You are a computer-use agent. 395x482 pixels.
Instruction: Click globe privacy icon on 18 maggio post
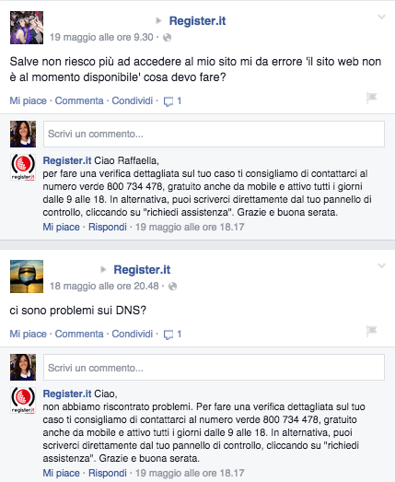coord(173,287)
